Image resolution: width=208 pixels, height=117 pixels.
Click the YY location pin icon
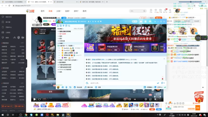tap(63, 26)
